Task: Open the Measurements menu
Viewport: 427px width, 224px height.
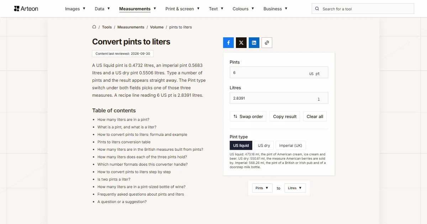Action: (x=137, y=9)
